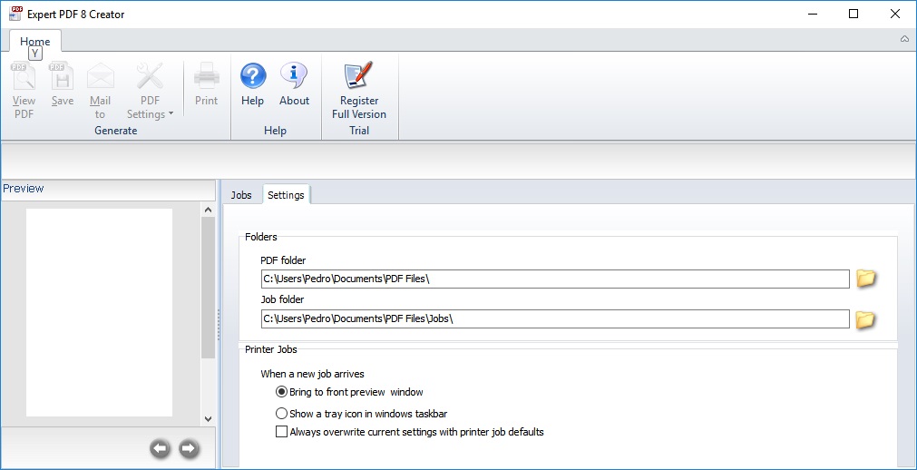Open the About info icon
Image resolution: width=917 pixels, height=470 pixels.
pos(294,76)
